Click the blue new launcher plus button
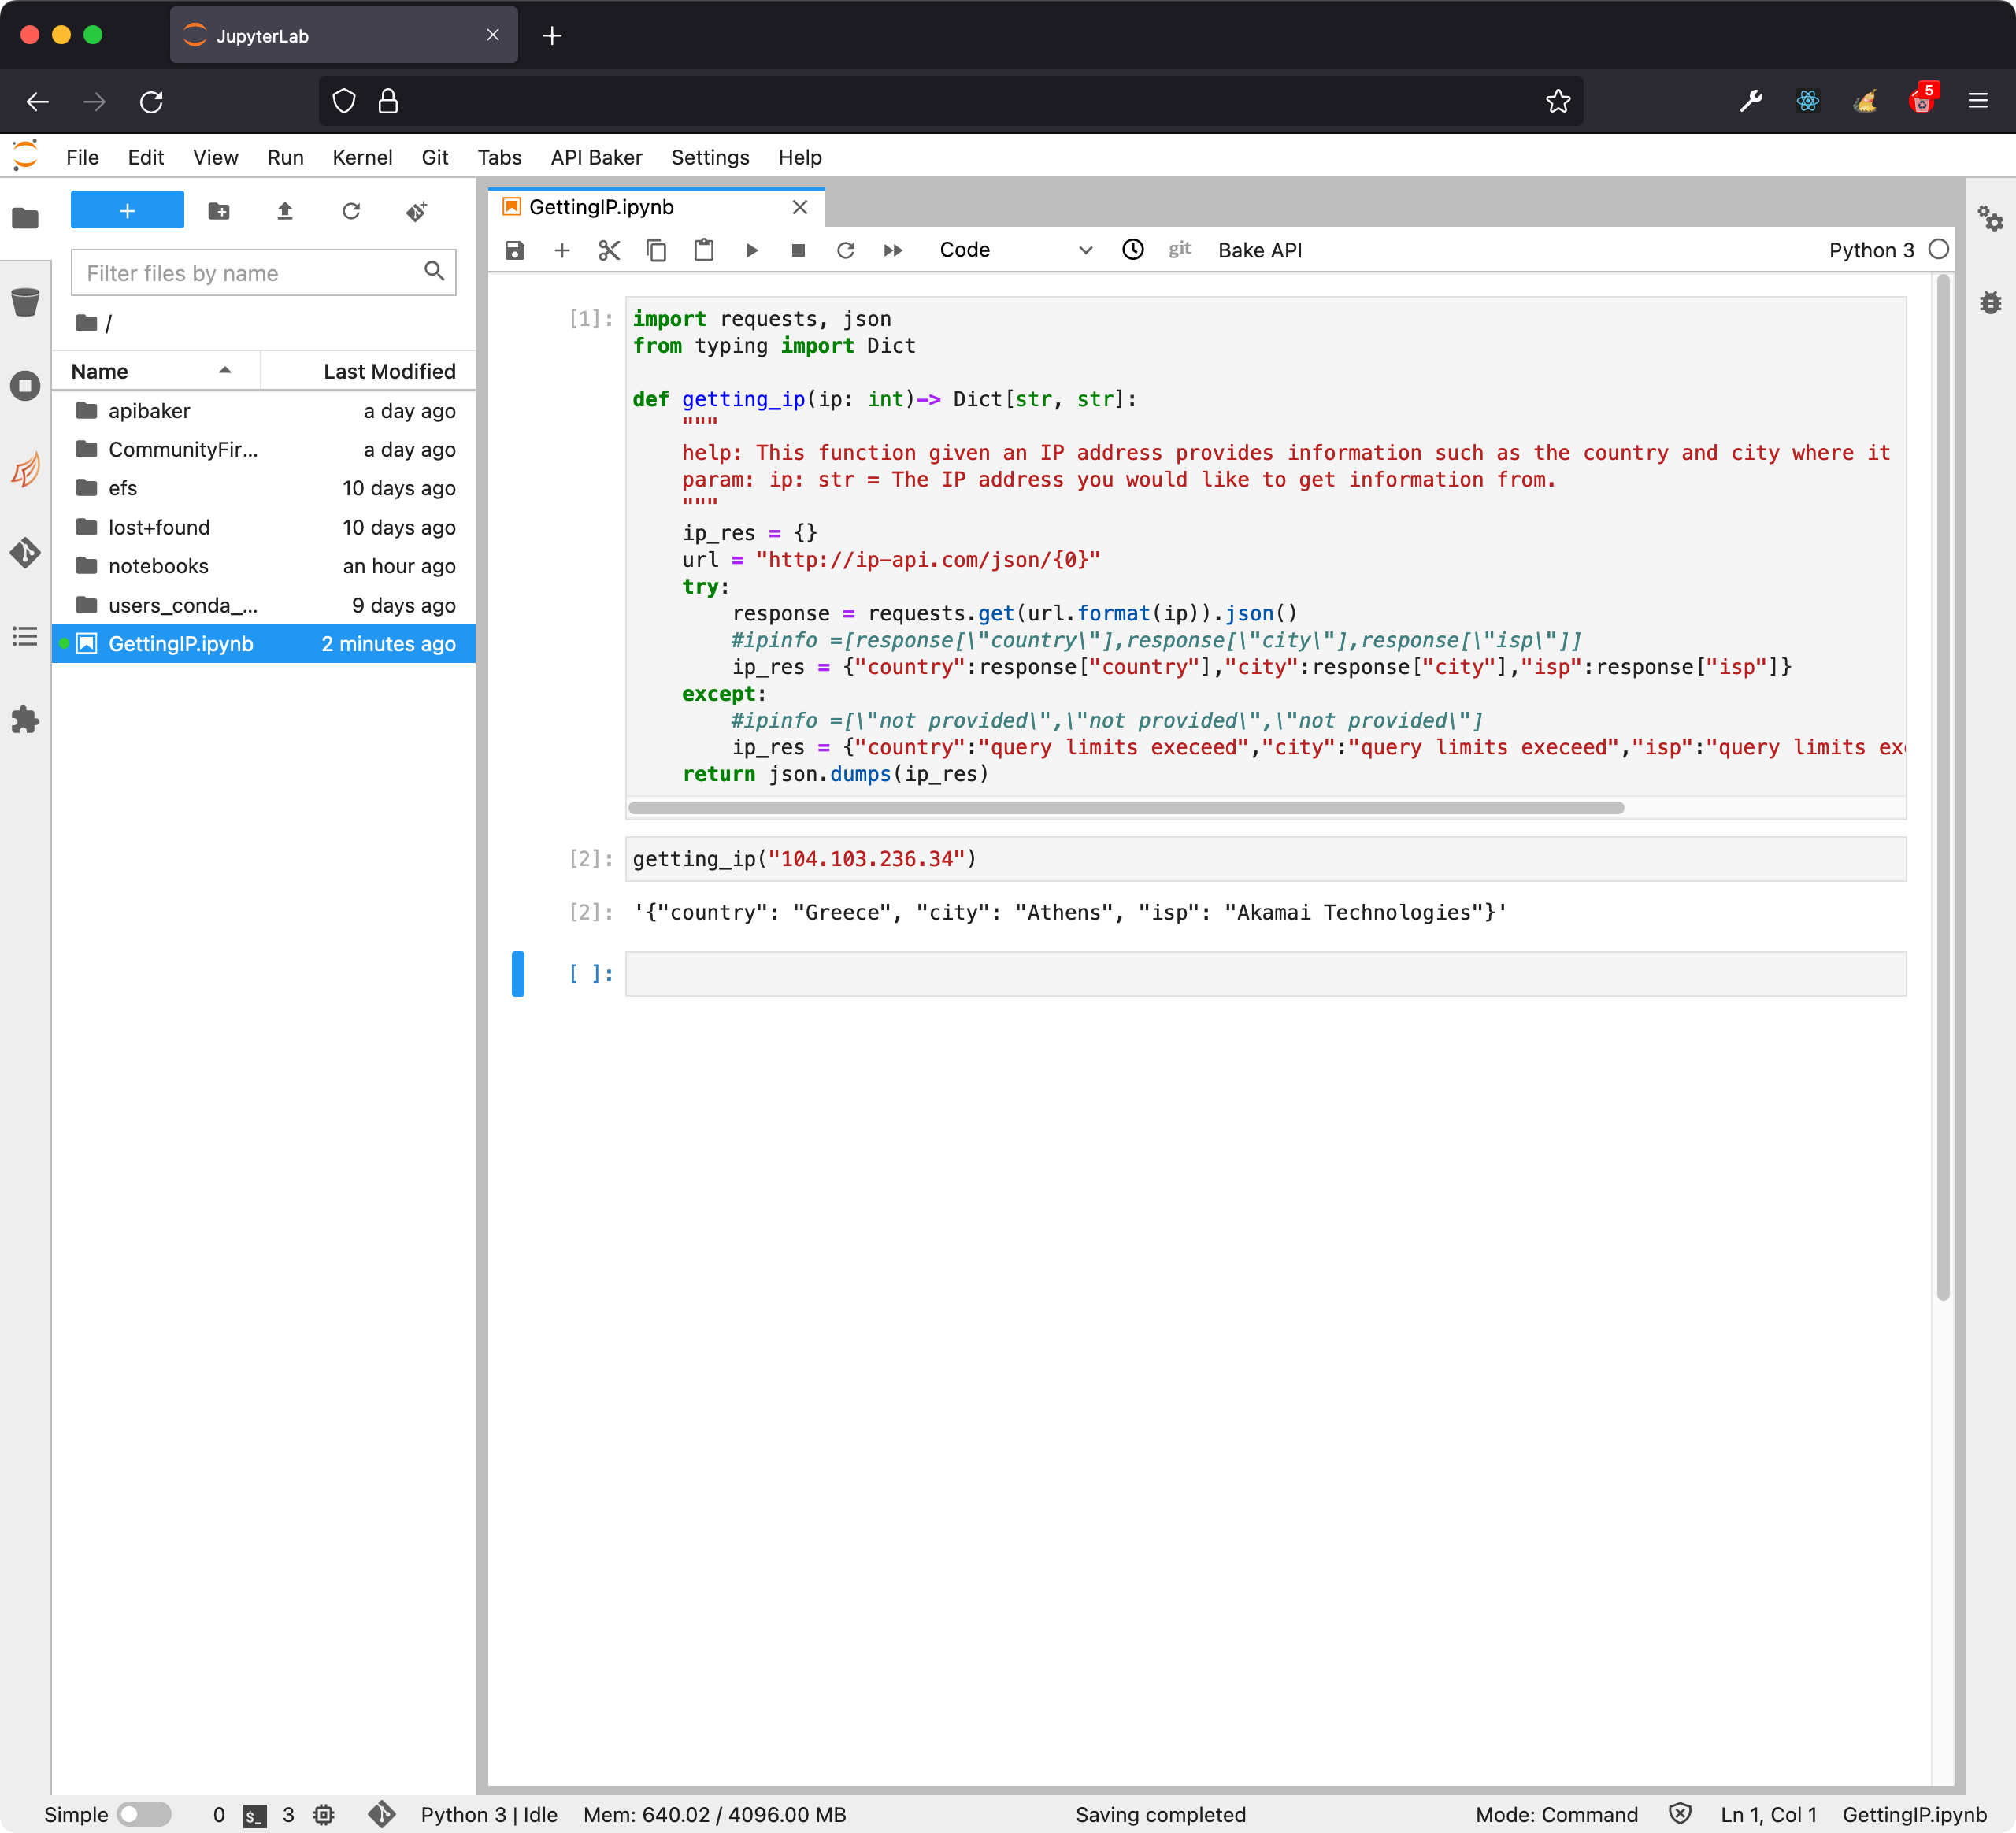 pyautogui.click(x=127, y=211)
